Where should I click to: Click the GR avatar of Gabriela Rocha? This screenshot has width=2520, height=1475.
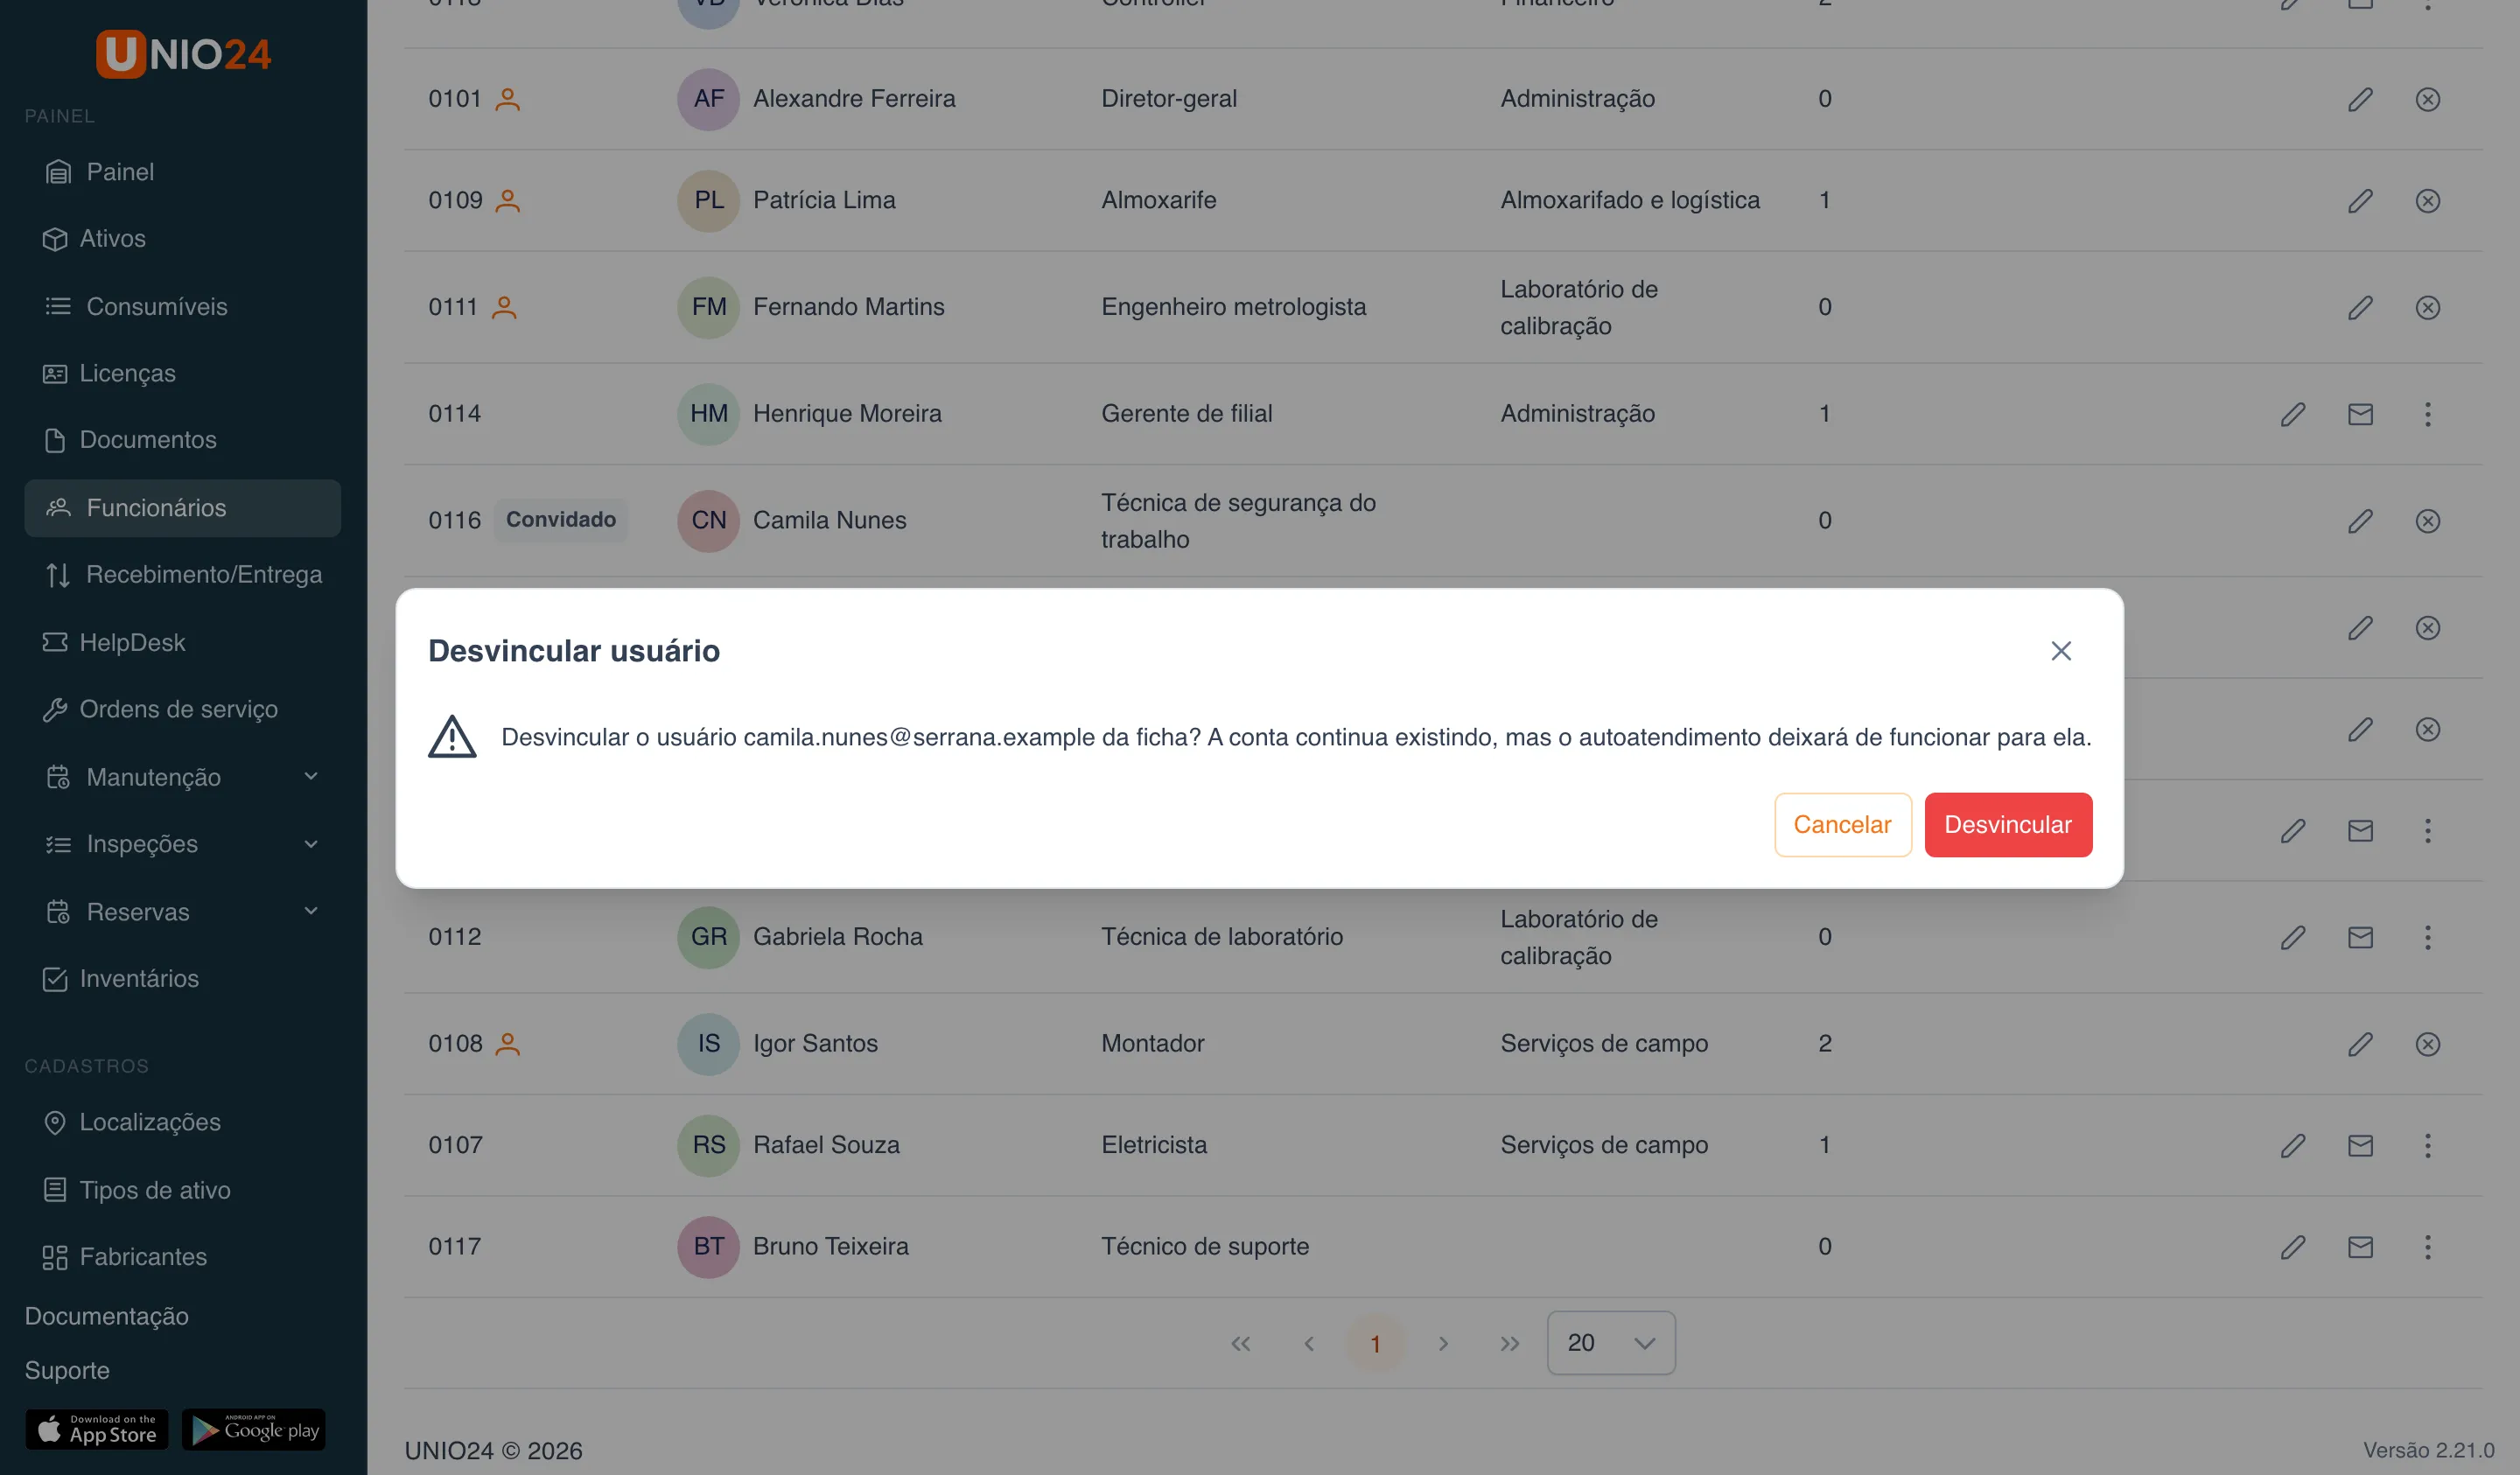(708, 937)
